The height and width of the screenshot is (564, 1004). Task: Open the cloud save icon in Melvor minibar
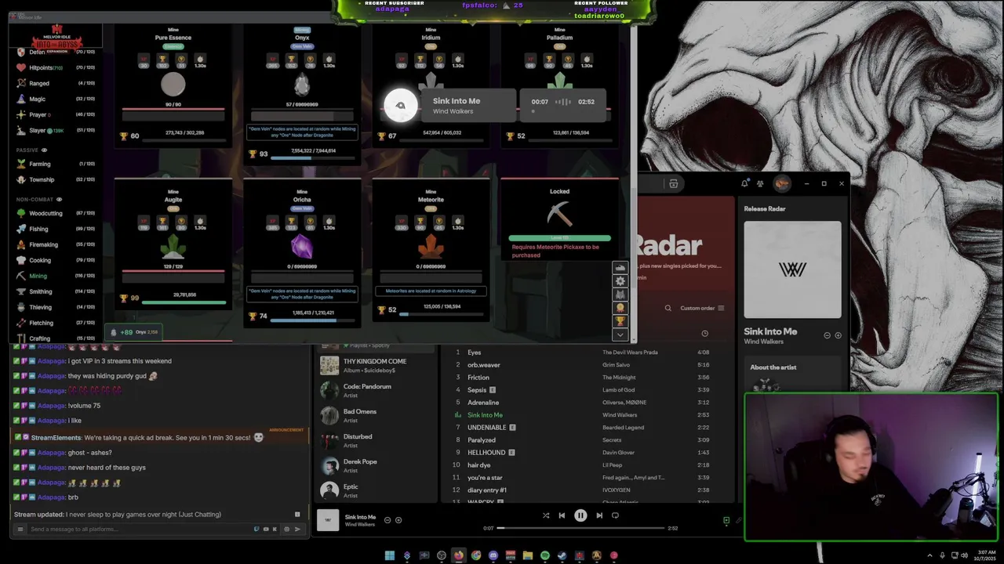(620, 268)
